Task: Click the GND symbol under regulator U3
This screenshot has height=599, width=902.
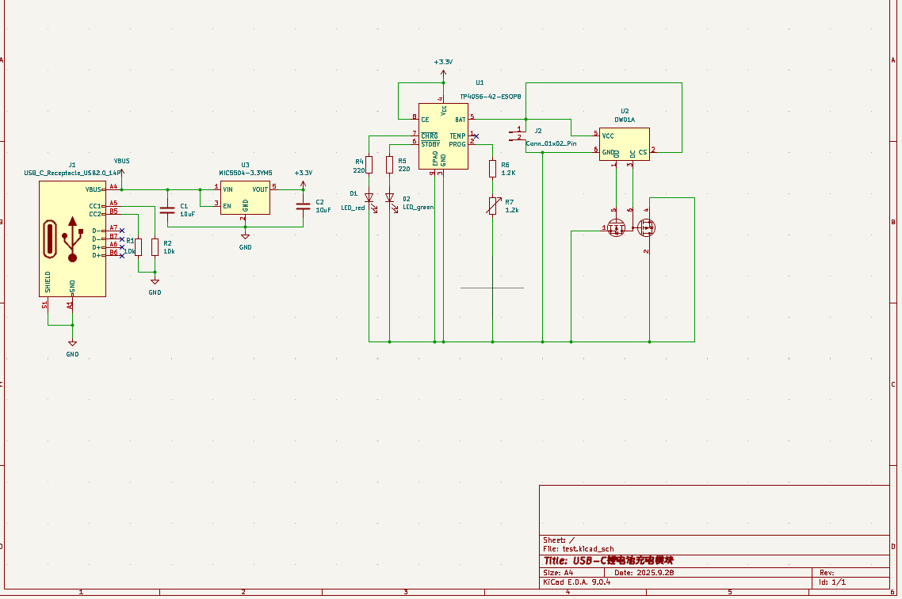Action: point(245,238)
